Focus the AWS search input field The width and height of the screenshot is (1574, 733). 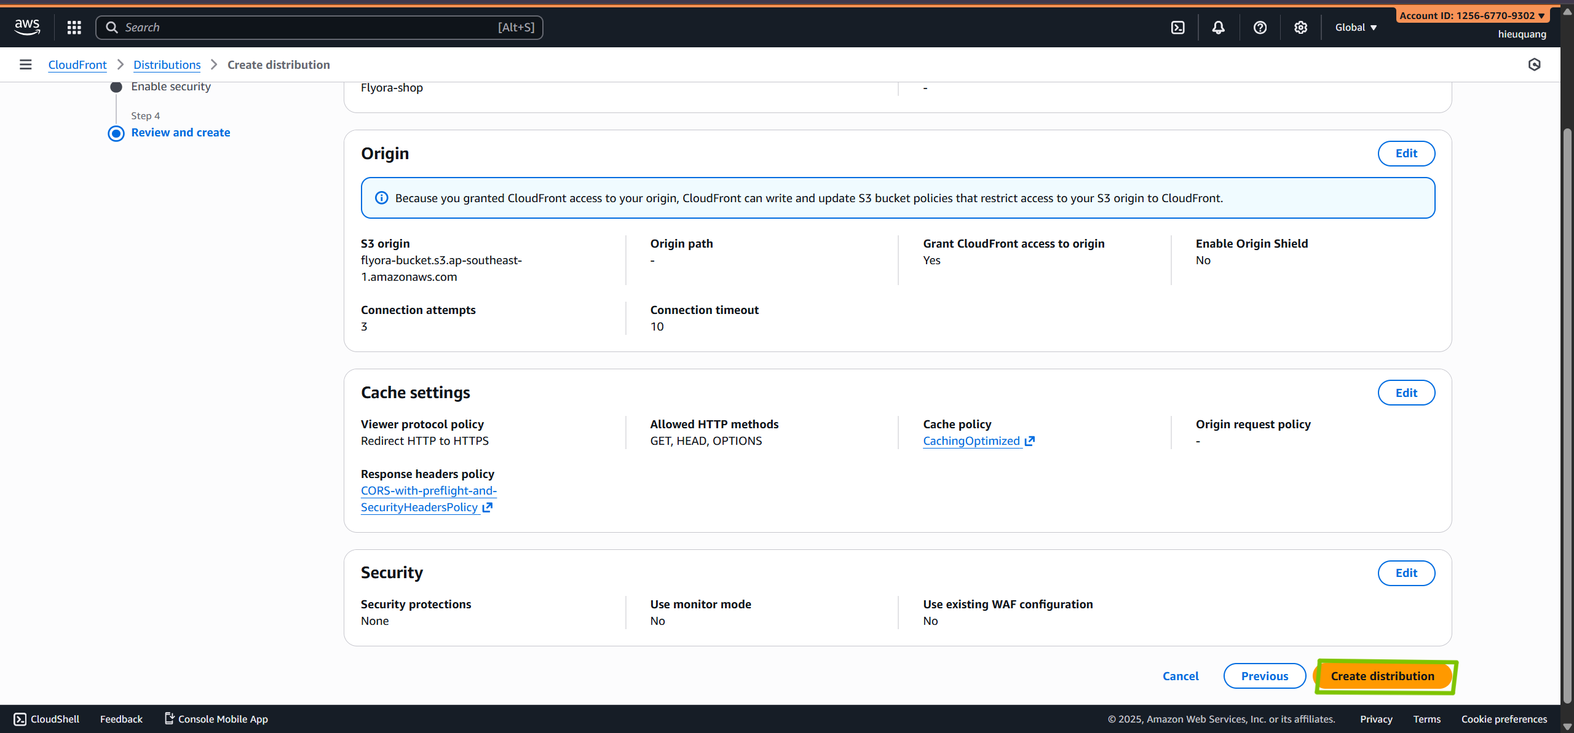pyautogui.click(x=319, y=27)
